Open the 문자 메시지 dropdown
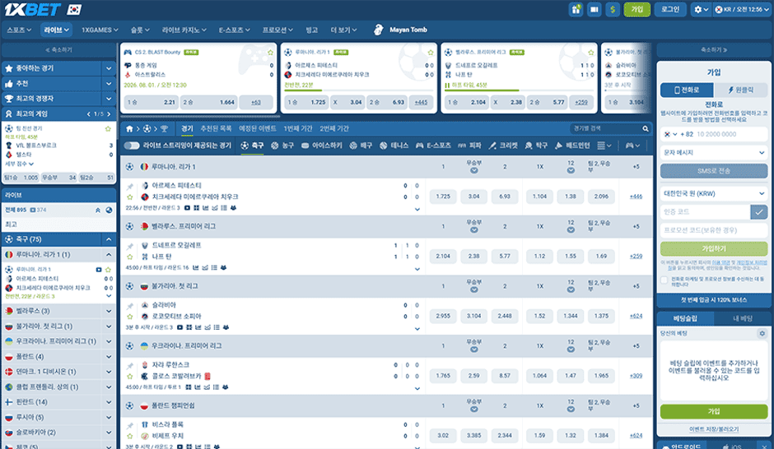774x449 pixels. click(714, 153)
